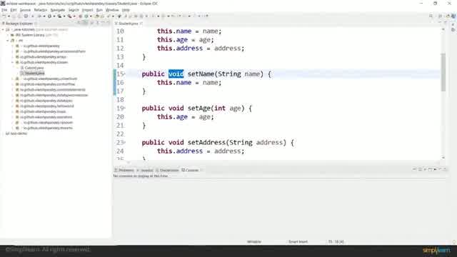
Task: Open the Refactor menu
Action: (x=41, y=10)
